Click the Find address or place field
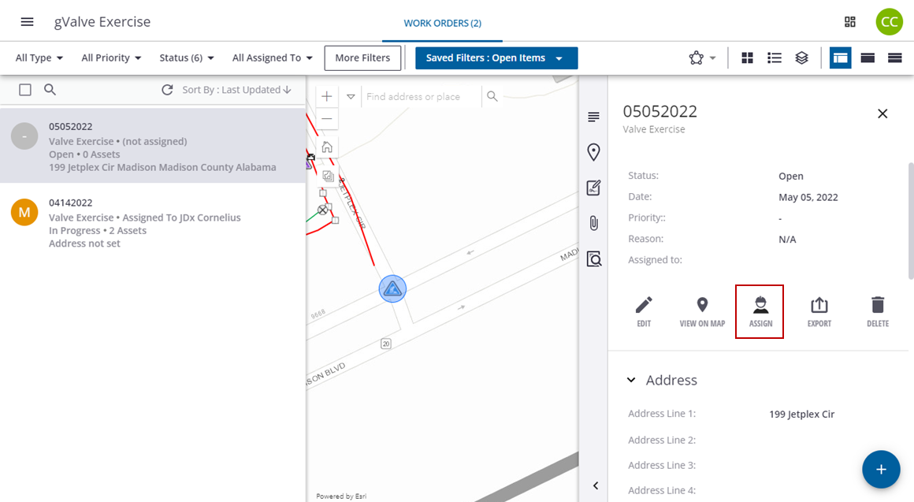 (422, 96)
